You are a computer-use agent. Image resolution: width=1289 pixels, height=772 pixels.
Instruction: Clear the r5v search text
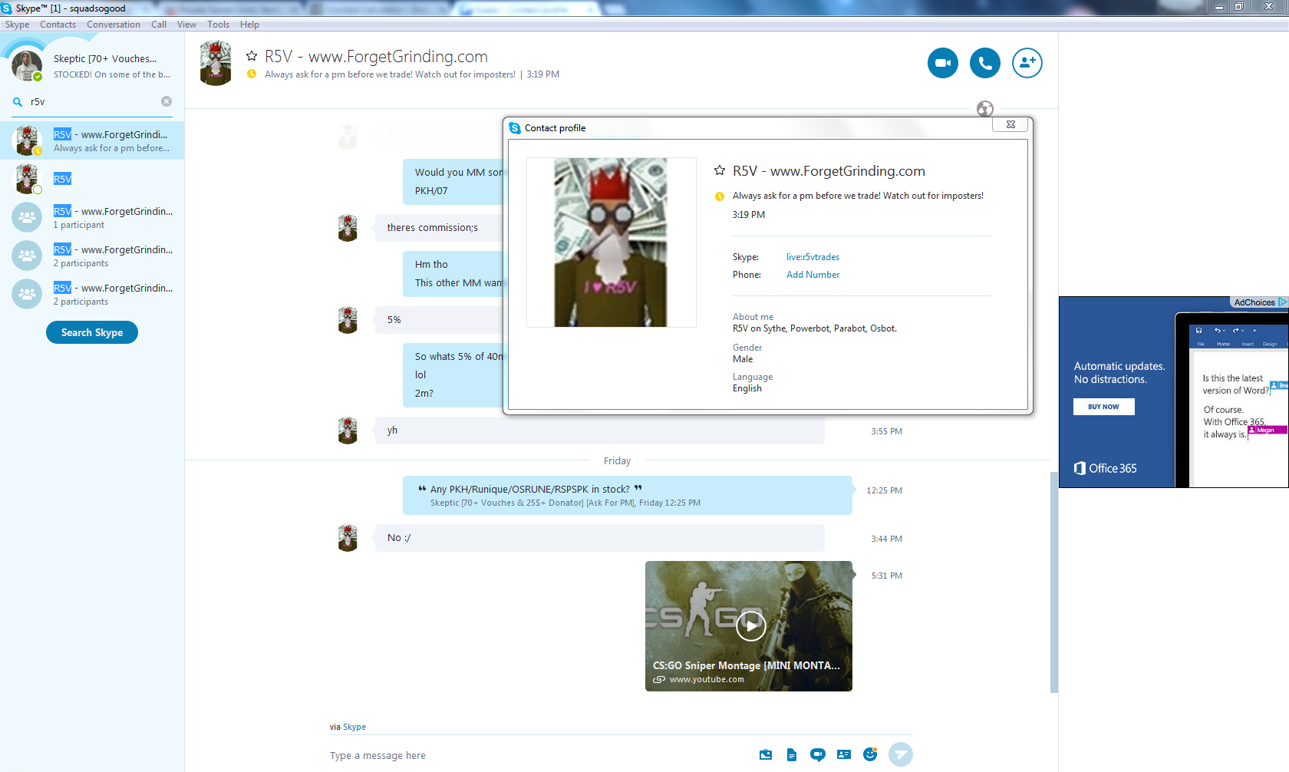(x=166, y=101)
